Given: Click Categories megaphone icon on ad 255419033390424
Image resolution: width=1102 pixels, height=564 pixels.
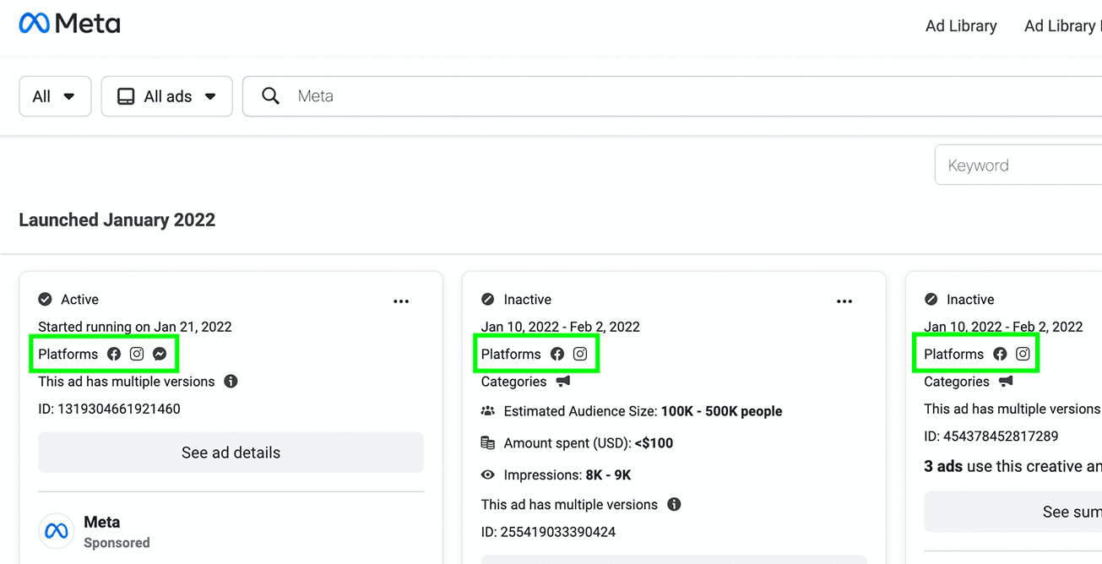Looking at the screenshot, I should tap(563, 382).
